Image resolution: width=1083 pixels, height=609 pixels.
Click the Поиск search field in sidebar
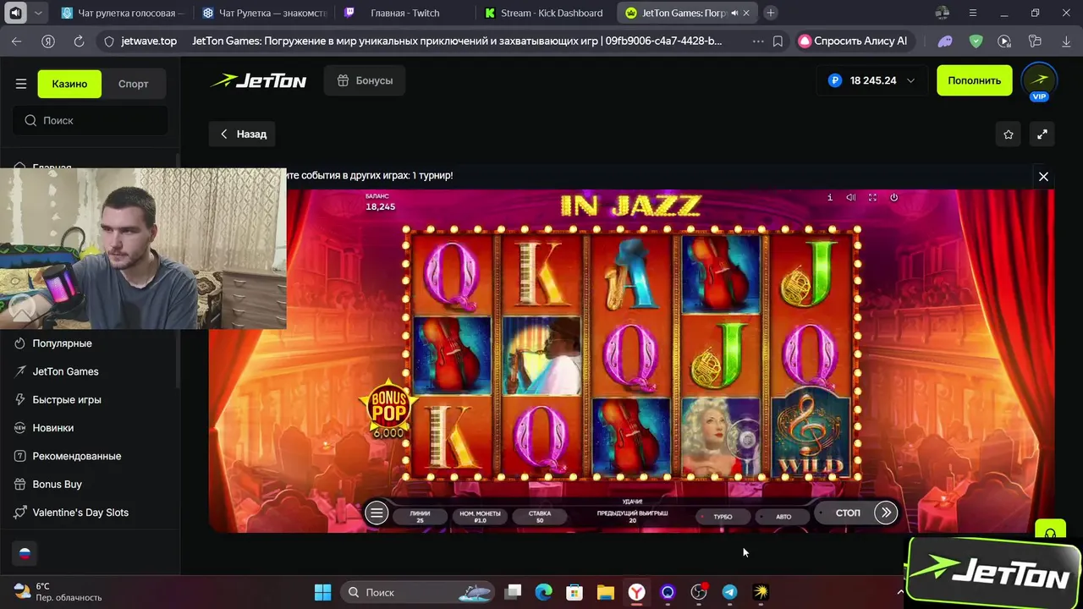[91, 120]
